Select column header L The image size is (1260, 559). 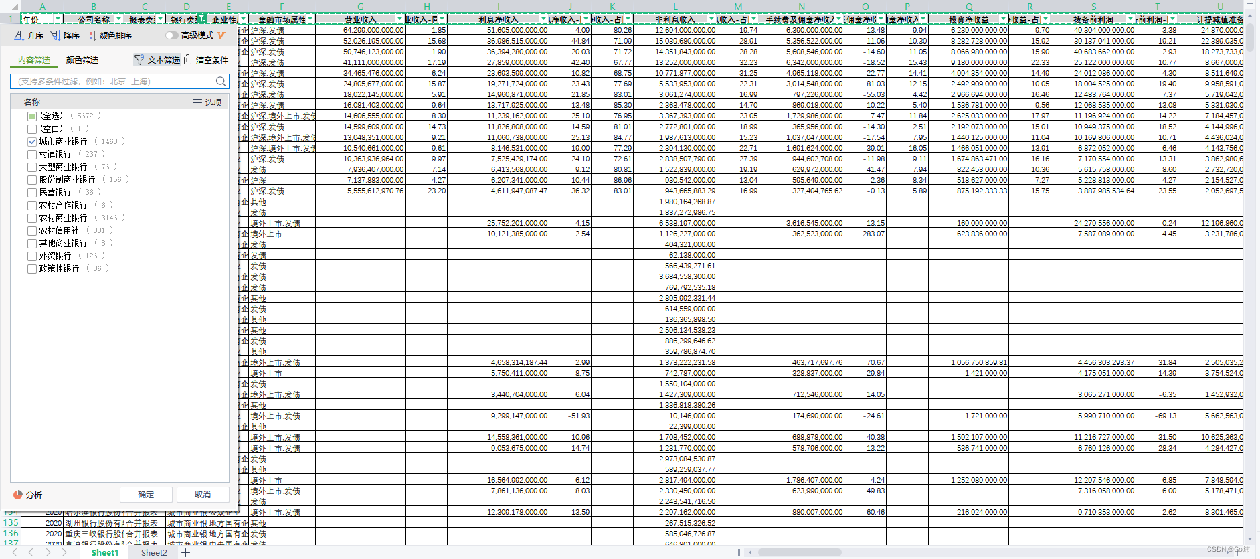coord(675,7)
